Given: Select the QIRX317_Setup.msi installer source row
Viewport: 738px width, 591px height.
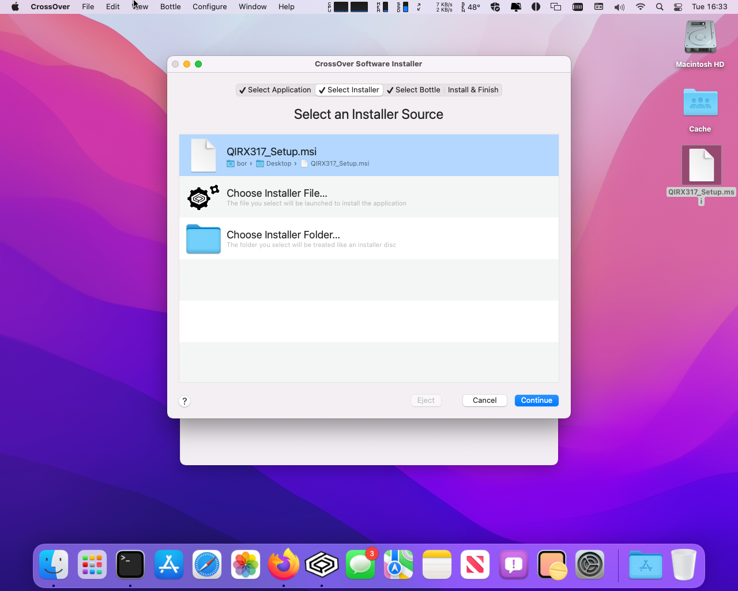Looking at the screenshot, I should tap(369, 155).
